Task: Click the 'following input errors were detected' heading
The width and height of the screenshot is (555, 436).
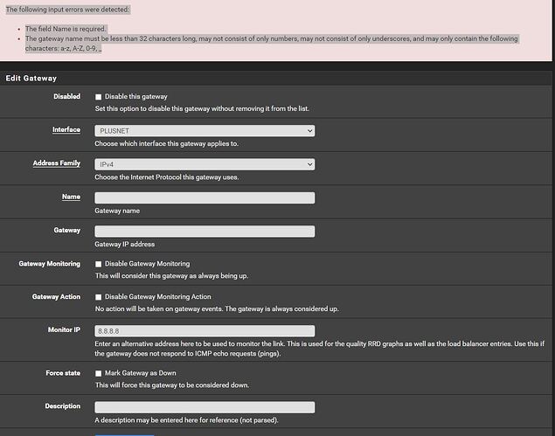Action: click(x=67, y=10)
